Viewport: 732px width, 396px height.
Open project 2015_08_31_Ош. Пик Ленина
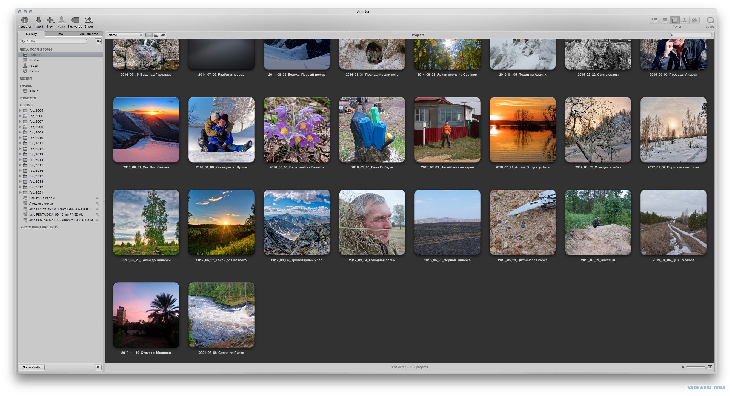146,130
